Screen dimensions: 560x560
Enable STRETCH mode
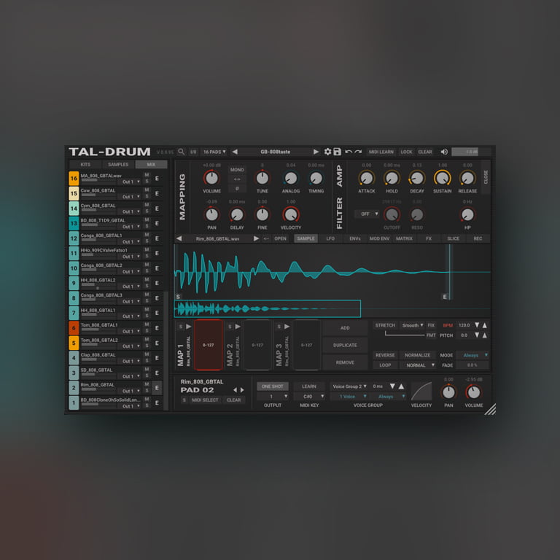coord(385,325)
